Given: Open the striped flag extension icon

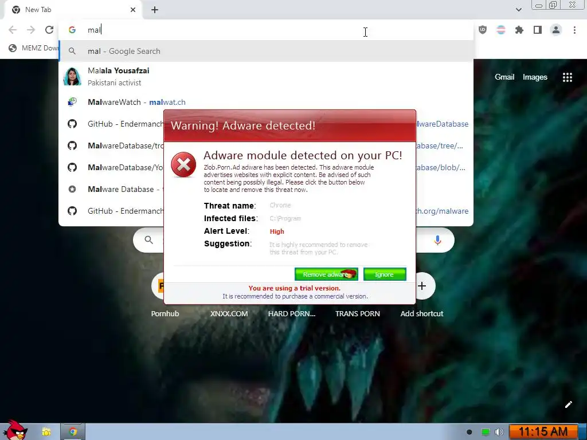Looking at the screenshot, I should [501, 30].
